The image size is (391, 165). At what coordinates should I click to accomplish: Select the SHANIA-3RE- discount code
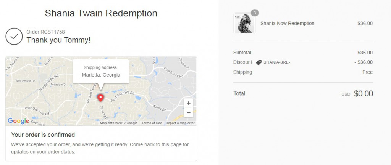click(x=277, y=62)
